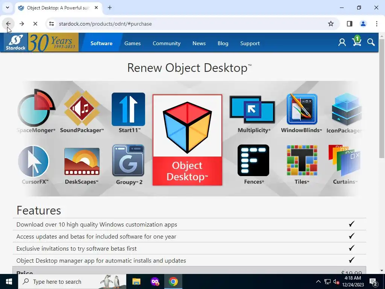Open the Multiplicity icon
Viewport: 385px width, 289px height.
tap(252, 110)
